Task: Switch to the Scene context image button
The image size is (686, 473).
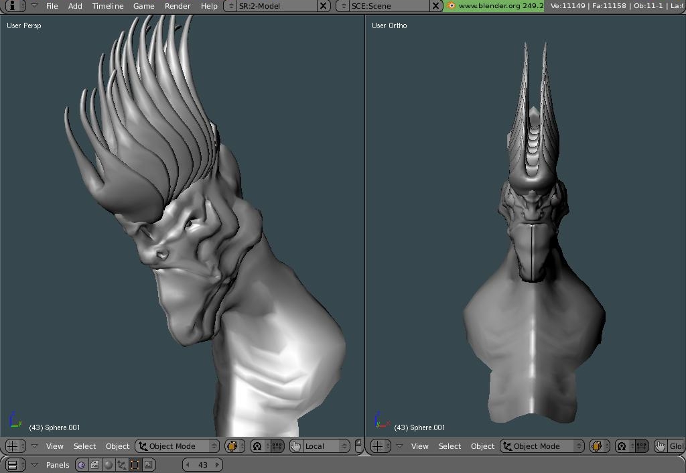Action: click(149, 465)
